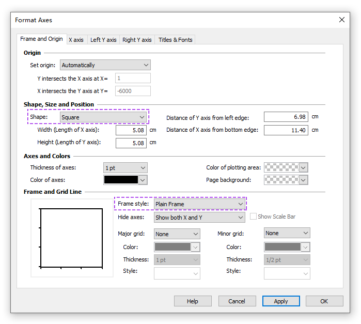Open Major grid Style dropdown
The image size is (361, 324).
pos(177,273)
